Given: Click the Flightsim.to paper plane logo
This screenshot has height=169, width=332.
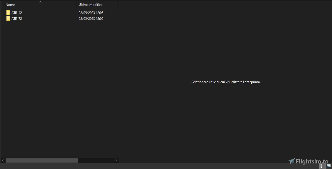Looking at the screenshot, I should pyautogui.click(x=291, y=161).
